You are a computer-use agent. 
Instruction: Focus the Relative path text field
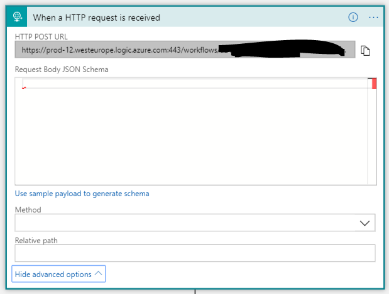(x=195, y=253)
